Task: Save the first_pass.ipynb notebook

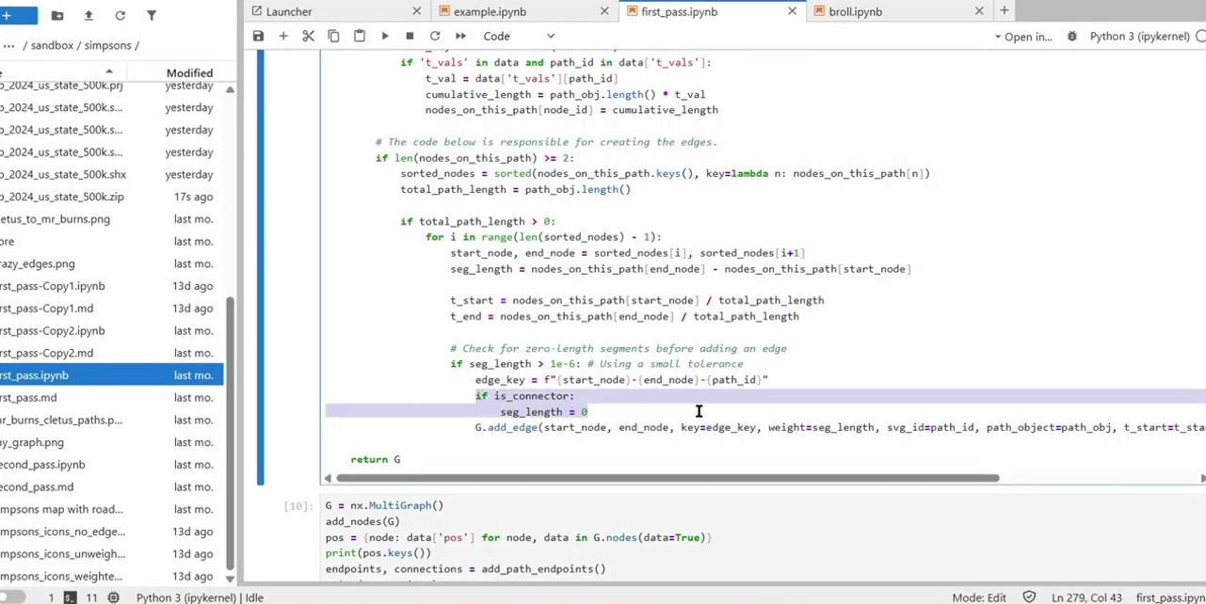Action: (x=258, y=36)
